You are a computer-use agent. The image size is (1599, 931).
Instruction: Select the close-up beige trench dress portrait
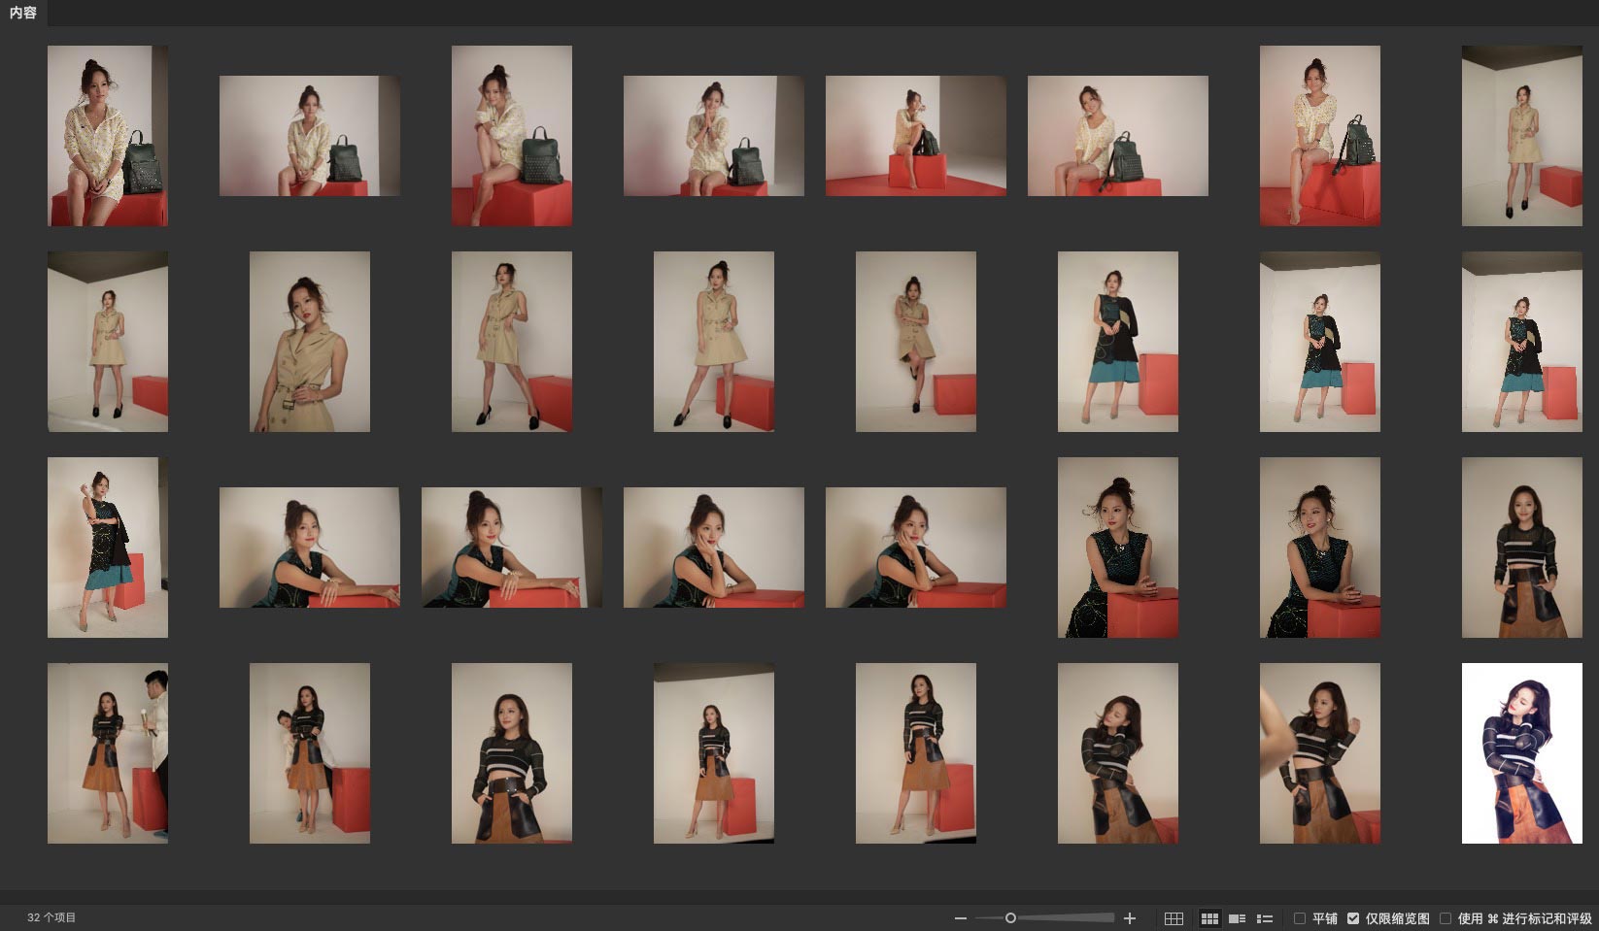click(x=309, y=342)
